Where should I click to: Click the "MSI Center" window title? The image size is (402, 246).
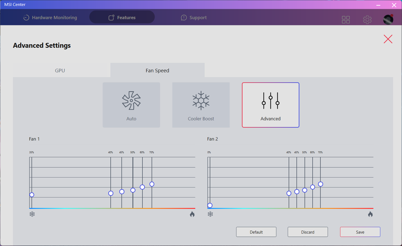click(x=15, y=5)
